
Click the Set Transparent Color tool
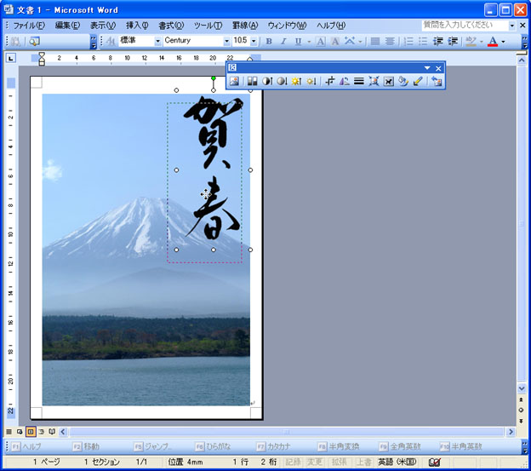click(x=417, y=82)
